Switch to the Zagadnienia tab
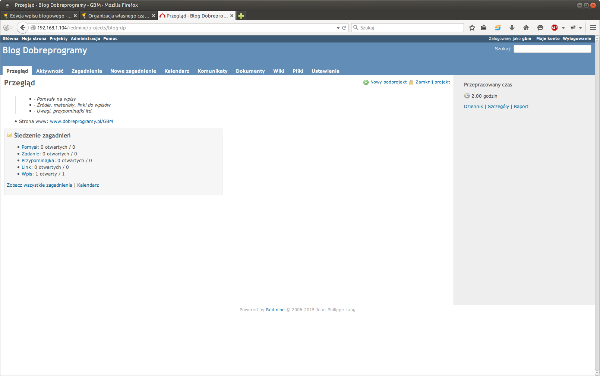This screenshot has height=376, width=600. click(x=87, y=71)
